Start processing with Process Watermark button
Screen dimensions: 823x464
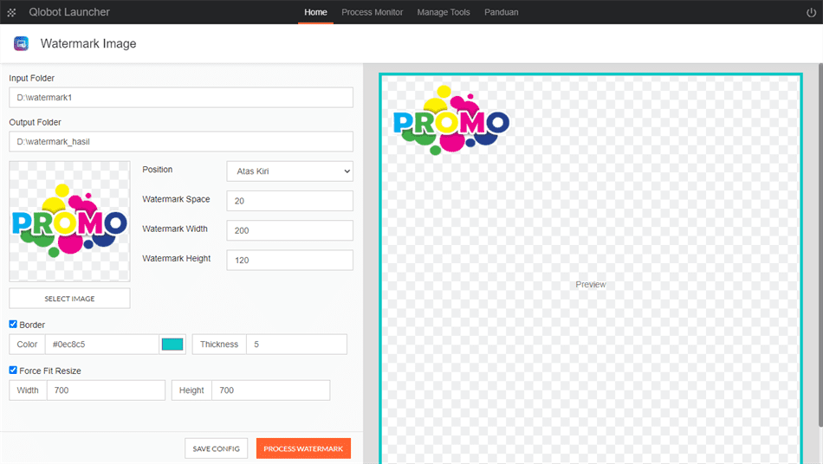(303, 448)
